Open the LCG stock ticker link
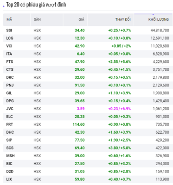This screenshot has width=173, height=185. (10, 38)
